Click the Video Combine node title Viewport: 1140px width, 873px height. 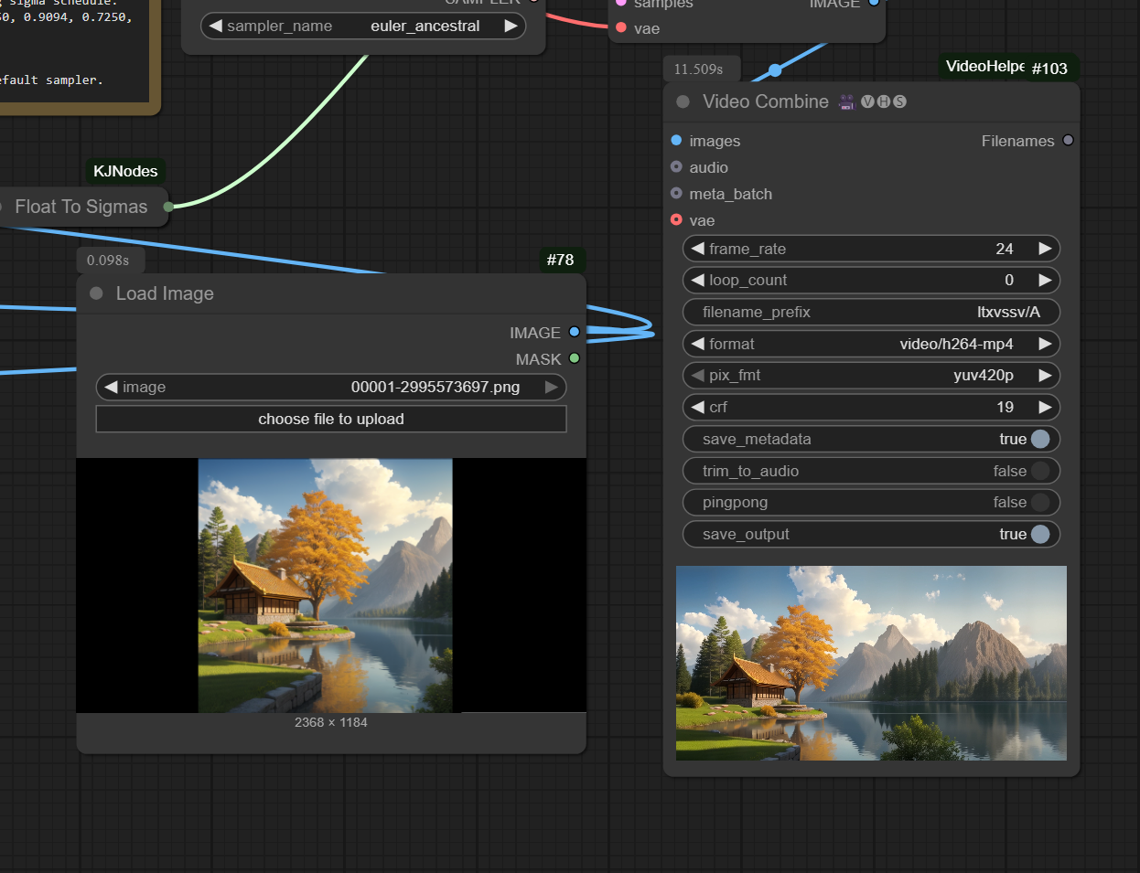[765, 101]
